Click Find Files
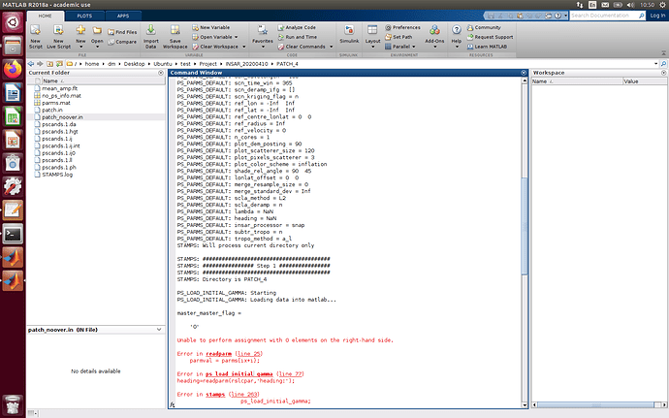 (x=122, y=32)
